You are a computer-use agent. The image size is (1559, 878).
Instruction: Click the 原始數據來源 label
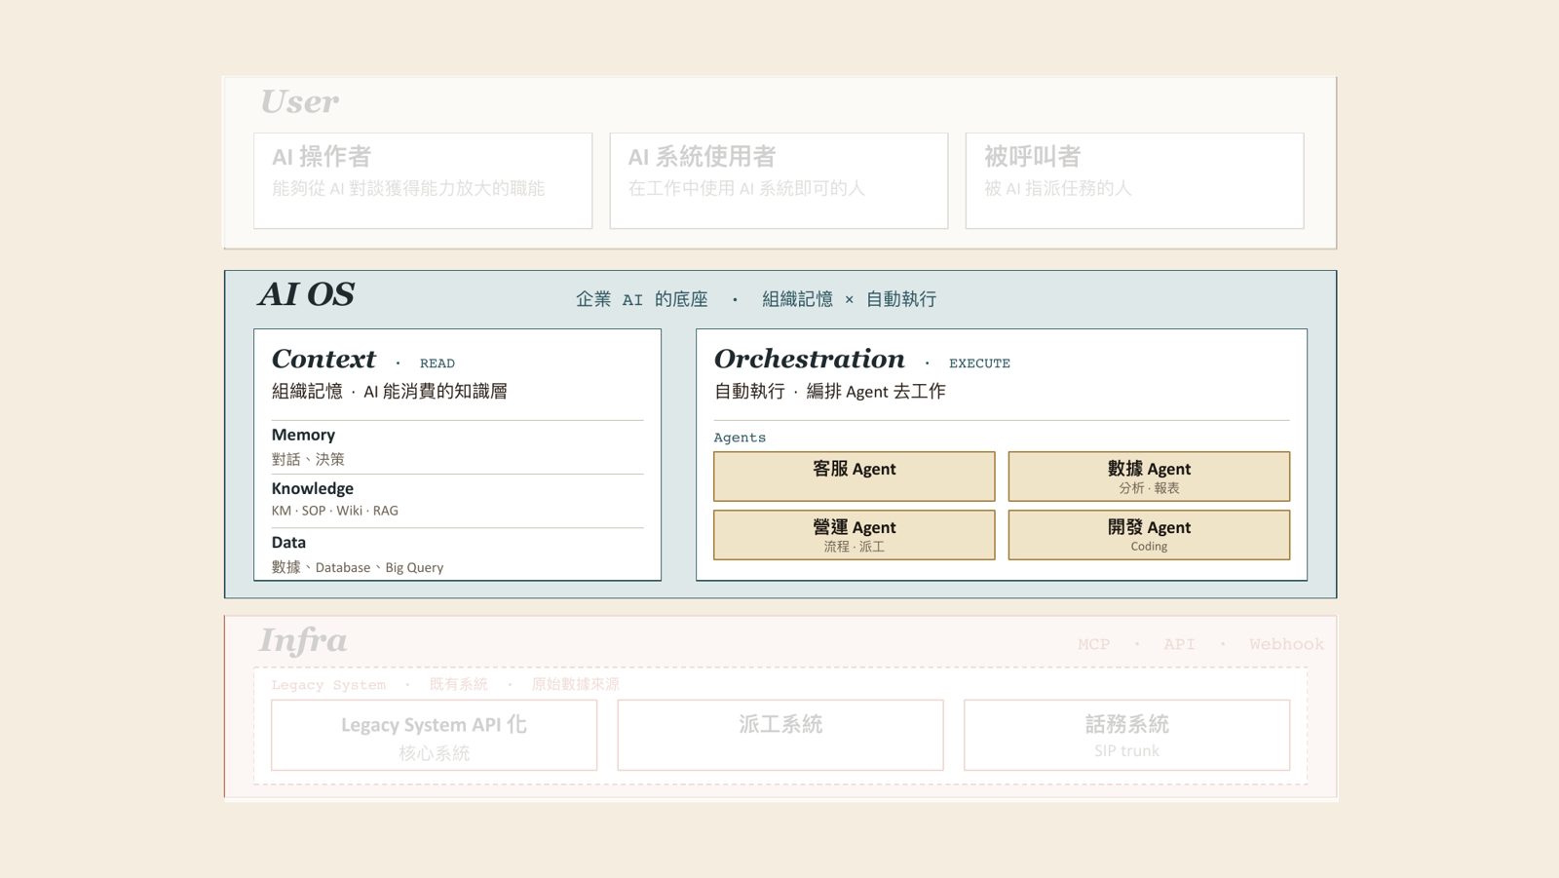(x=575, y=685)
